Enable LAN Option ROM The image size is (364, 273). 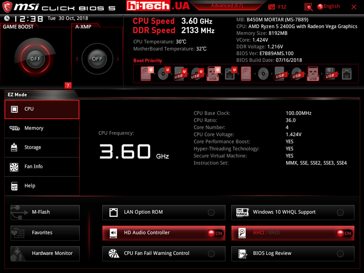point(211,212)
